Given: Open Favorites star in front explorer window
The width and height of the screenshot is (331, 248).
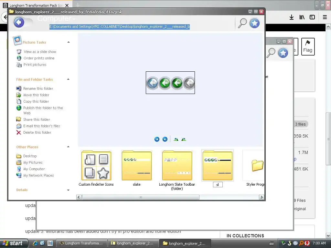Looking at the screenshot, I should click(x=255, y=23).
